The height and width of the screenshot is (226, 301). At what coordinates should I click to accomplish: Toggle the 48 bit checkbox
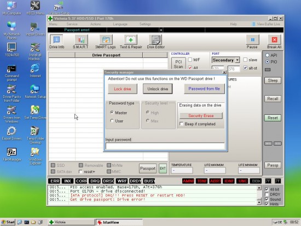[x=267, y=189]
